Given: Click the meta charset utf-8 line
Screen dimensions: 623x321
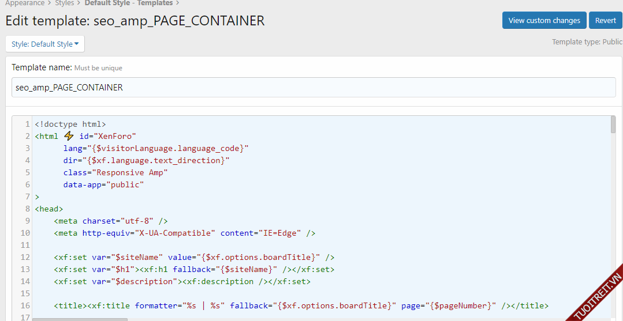Looking at the screenshot, I should coord(111,221).
